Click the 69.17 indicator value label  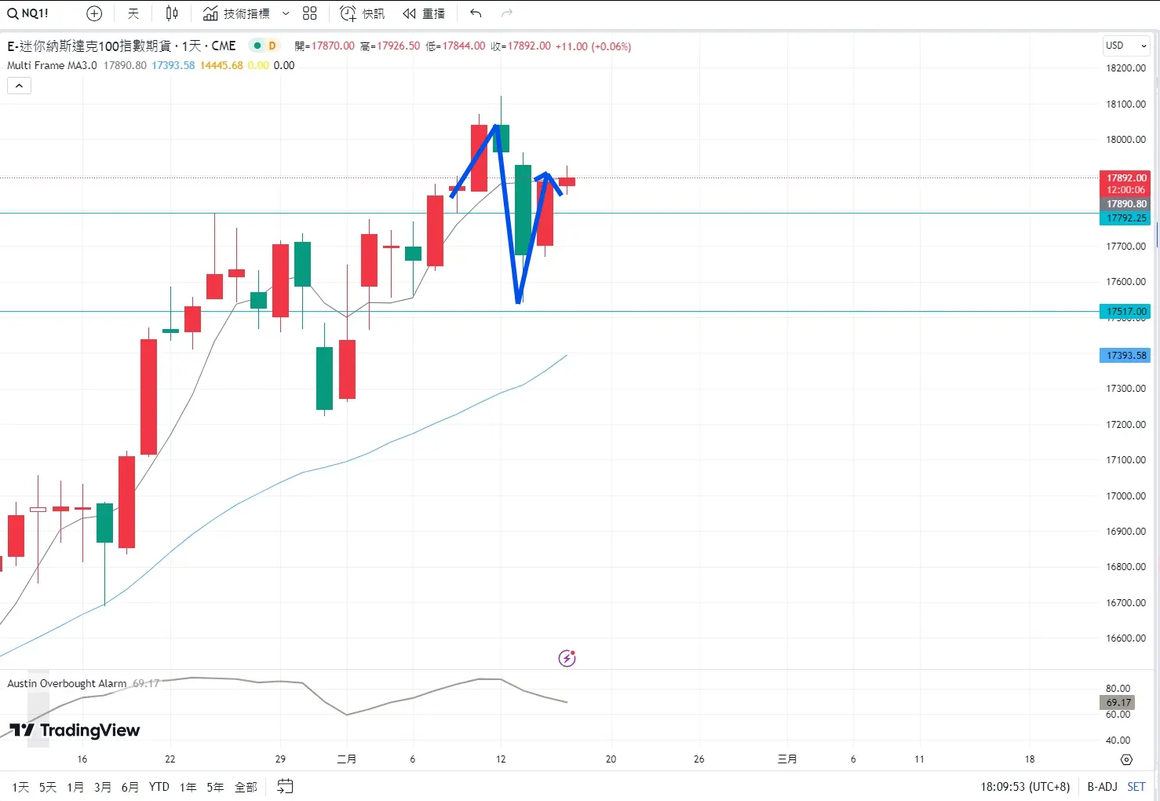(x=1118, y=703)
